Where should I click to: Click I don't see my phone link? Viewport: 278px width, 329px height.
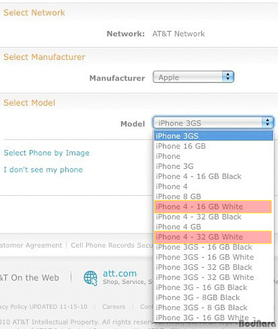coord(43,170)
